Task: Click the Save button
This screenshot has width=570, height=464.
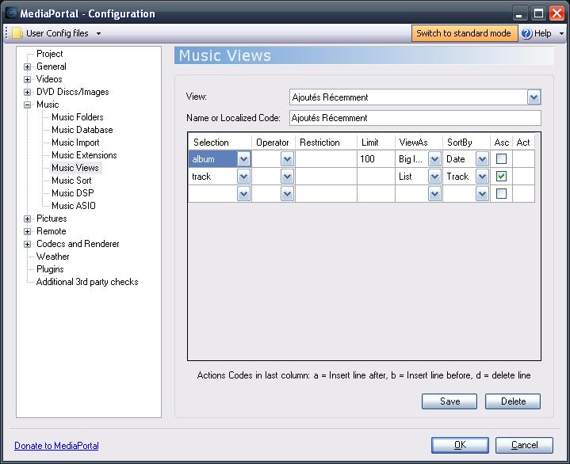Action: (449, 401)
